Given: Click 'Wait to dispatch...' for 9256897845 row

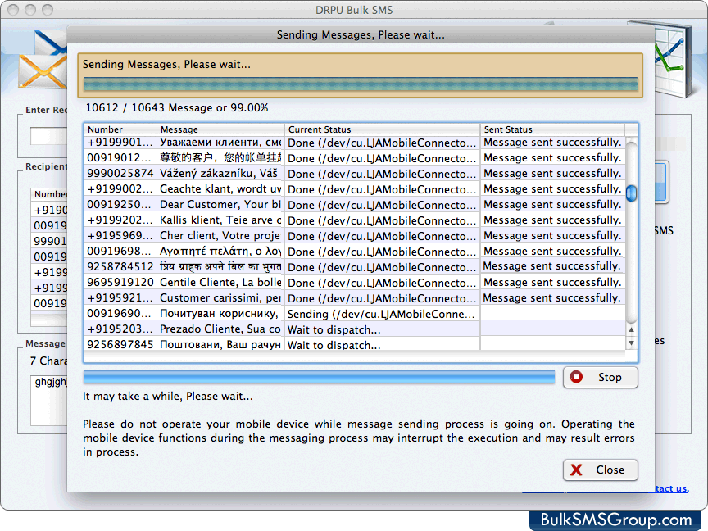Looking at the screenshot, I should (382, 345).
